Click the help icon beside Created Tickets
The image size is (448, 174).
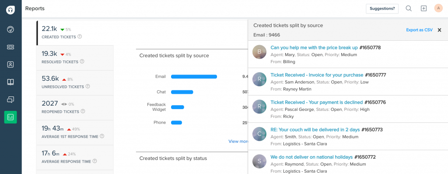80,37
